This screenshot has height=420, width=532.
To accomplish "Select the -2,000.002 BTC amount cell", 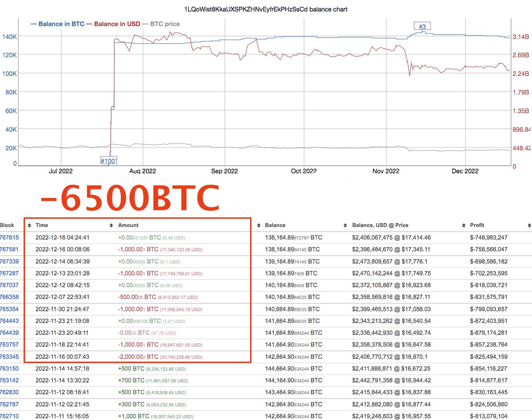I will point(160,357).
